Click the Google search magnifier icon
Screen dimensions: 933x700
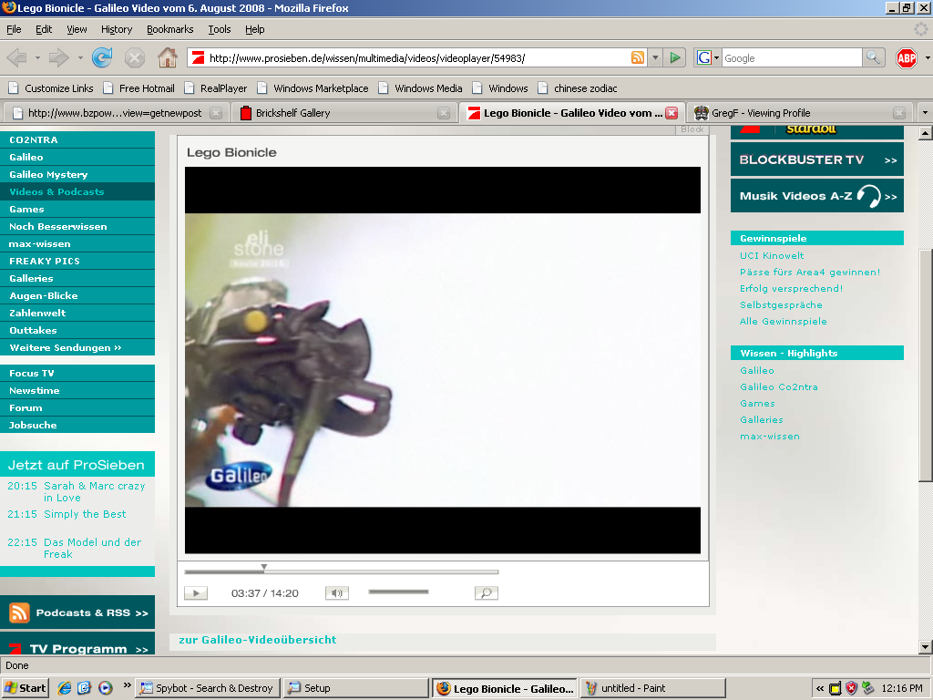tap(872, 57)
